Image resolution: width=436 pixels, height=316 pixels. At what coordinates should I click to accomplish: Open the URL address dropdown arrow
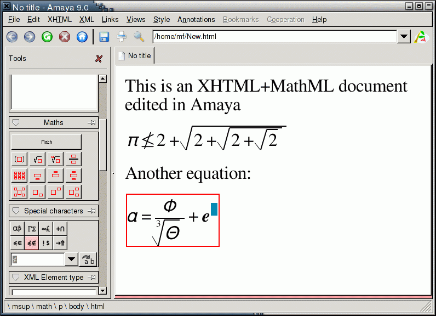click(404, 37)
